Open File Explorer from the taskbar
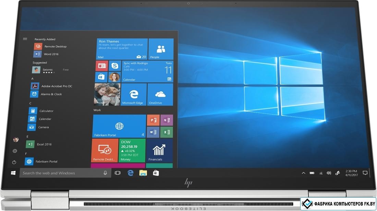Viewport: 377px width, 211px height. [143, 173]
